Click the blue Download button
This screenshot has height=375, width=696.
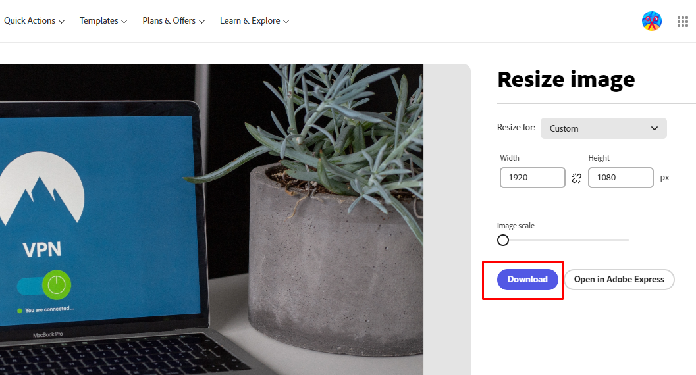[x=527, y=279]
